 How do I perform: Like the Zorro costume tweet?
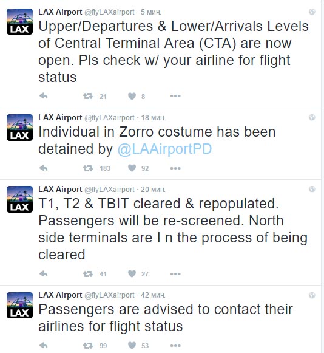click(x=132, y=168)
